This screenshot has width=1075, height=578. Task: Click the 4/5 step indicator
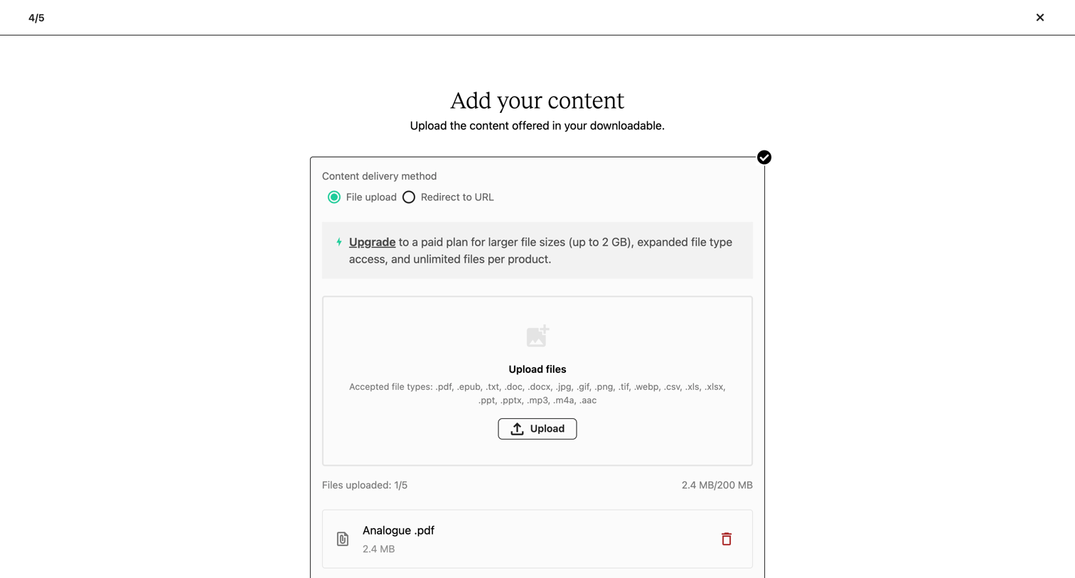(x=36, y=18)
